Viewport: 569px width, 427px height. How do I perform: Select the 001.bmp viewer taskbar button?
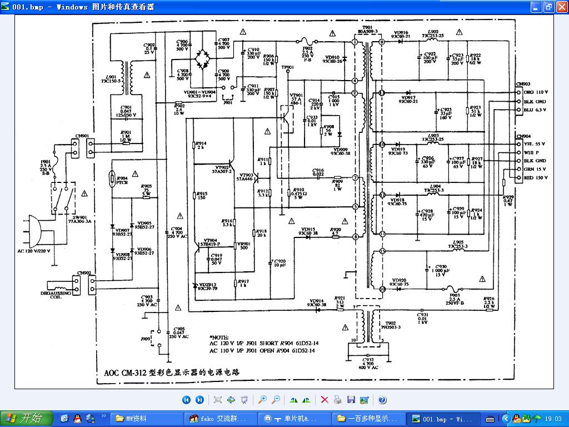pyautogui.click(x=443, y=419)
